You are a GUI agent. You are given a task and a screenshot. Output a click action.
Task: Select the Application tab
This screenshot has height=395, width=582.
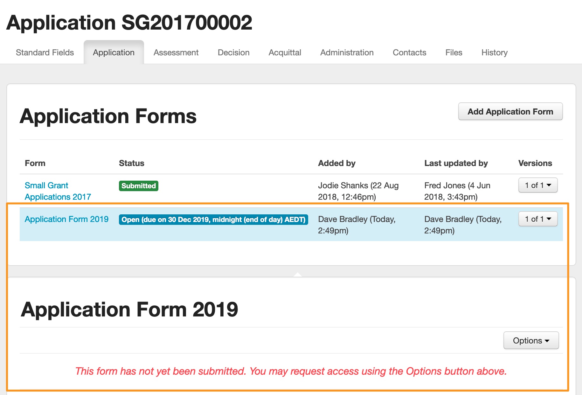click(114, 52)
